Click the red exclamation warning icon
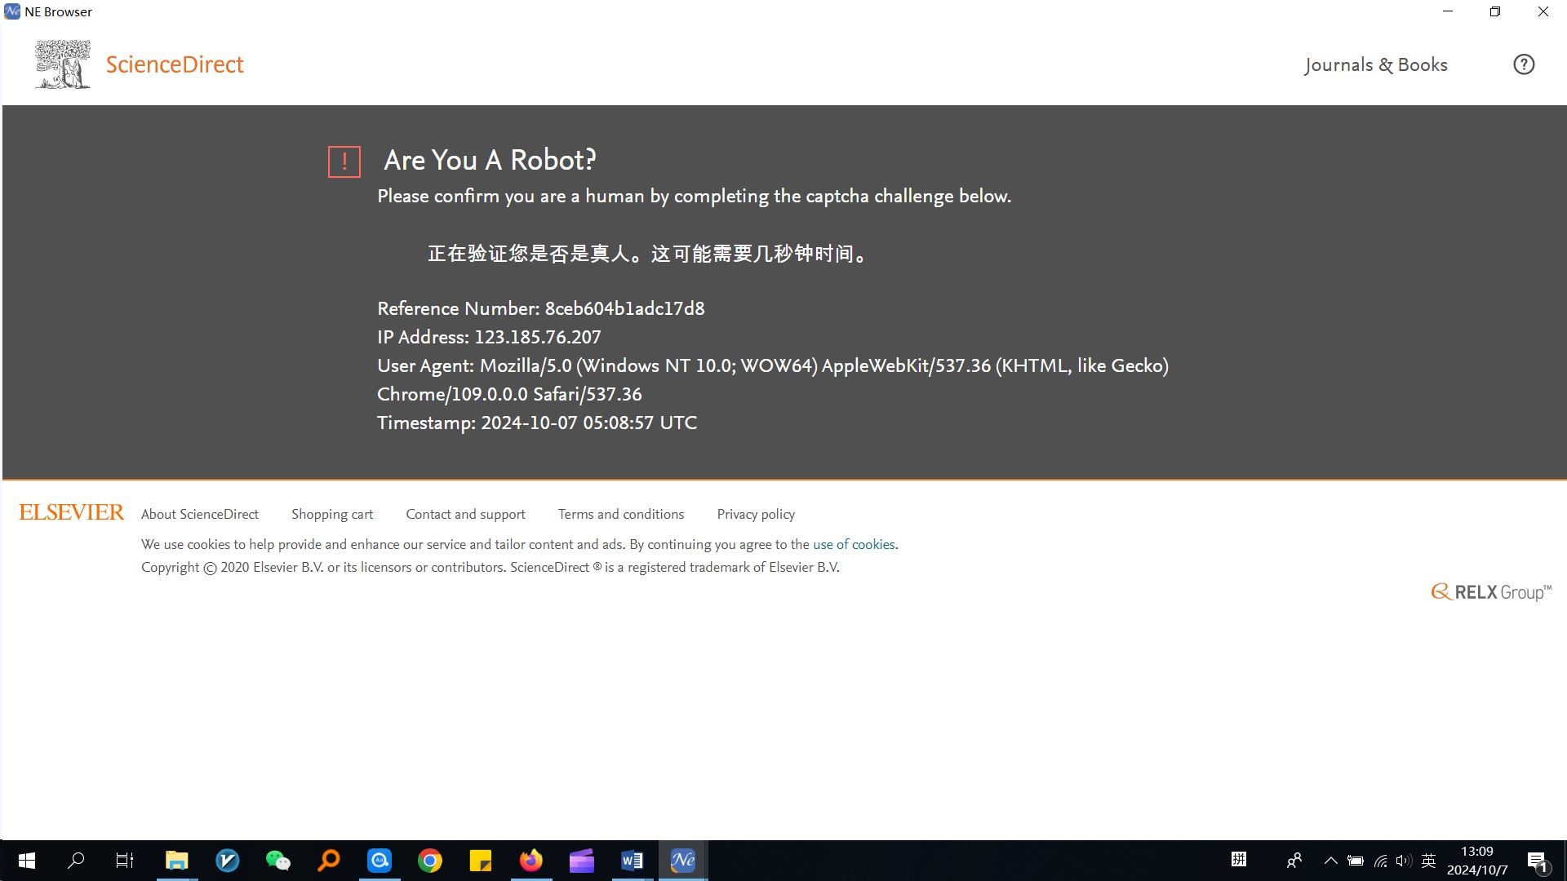1567x881 pixels. pyautogui.click(x=344, y=162)
